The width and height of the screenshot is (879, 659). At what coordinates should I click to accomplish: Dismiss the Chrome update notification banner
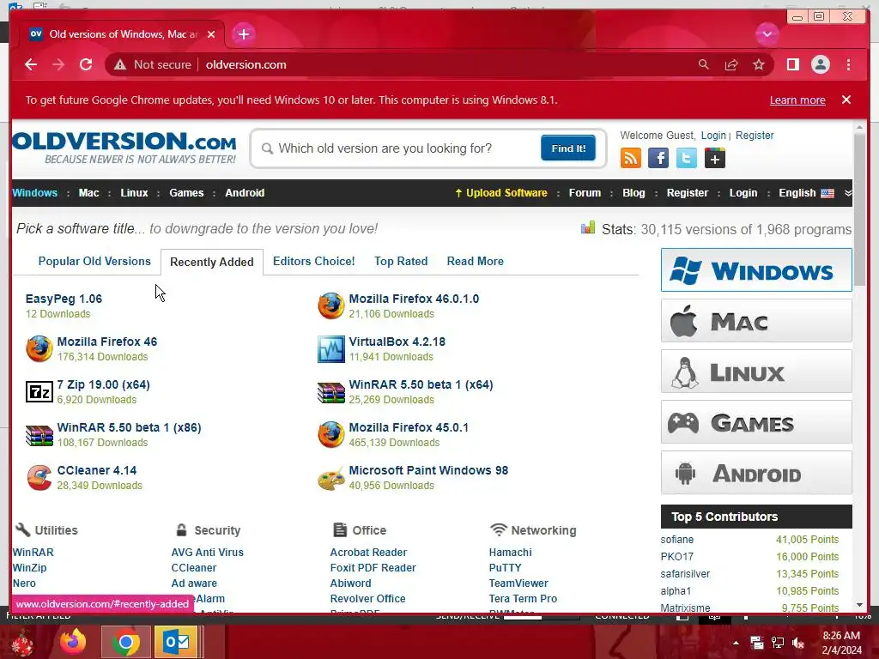pyautogui.click(x=846, y=100)
